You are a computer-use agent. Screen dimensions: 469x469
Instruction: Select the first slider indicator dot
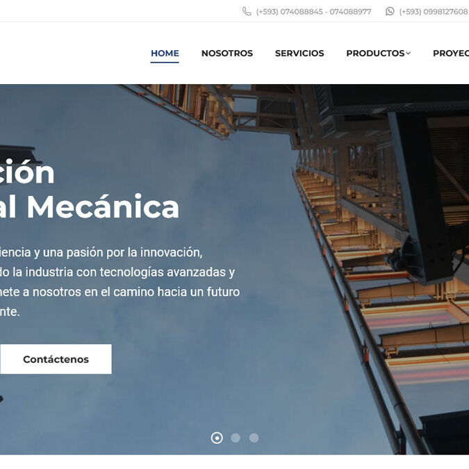tap(217, 438)
